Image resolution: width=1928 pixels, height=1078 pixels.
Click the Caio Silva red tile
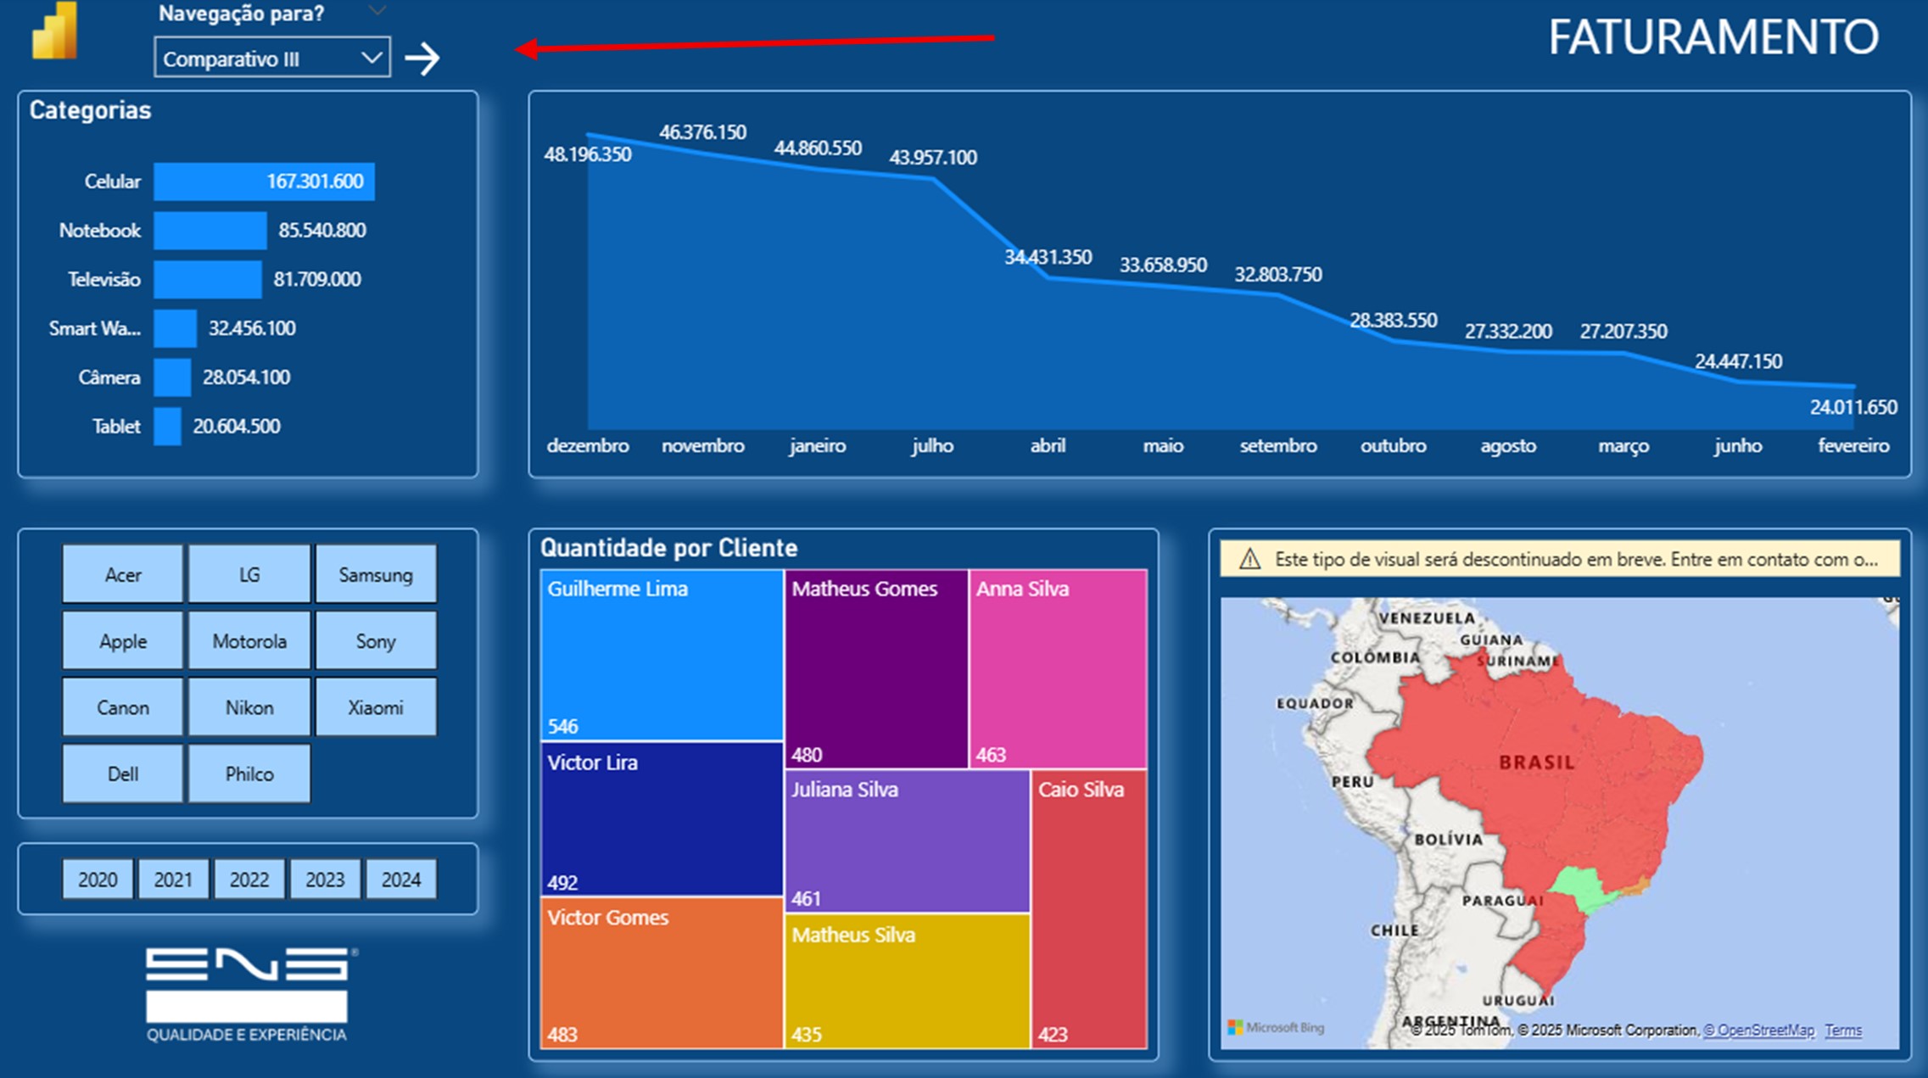(1089, 908)
